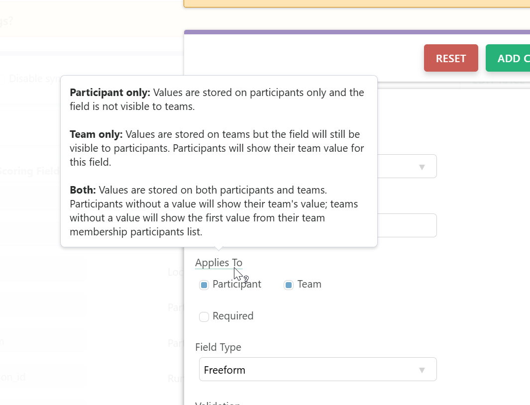Viewport: 530px width, 405px height.
Task: Click the 'Both:' tooltip heading
Action: (x=83, y=190)
